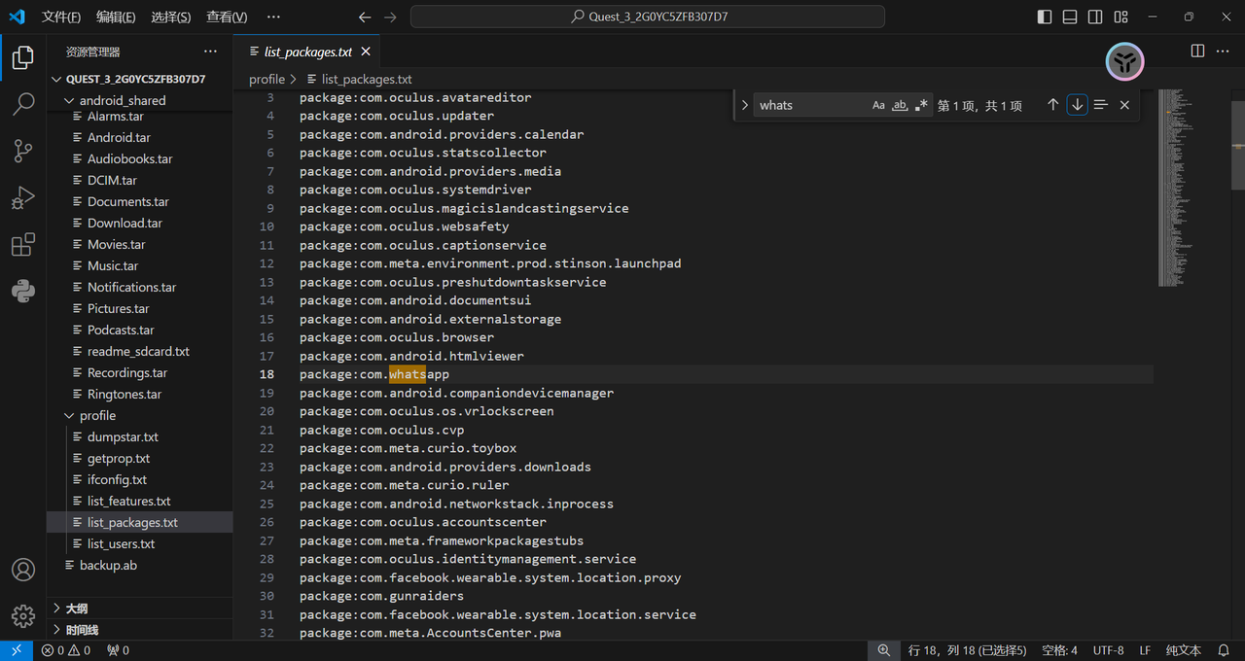Open the Search view in activity bar

click(x=23, y=104)
